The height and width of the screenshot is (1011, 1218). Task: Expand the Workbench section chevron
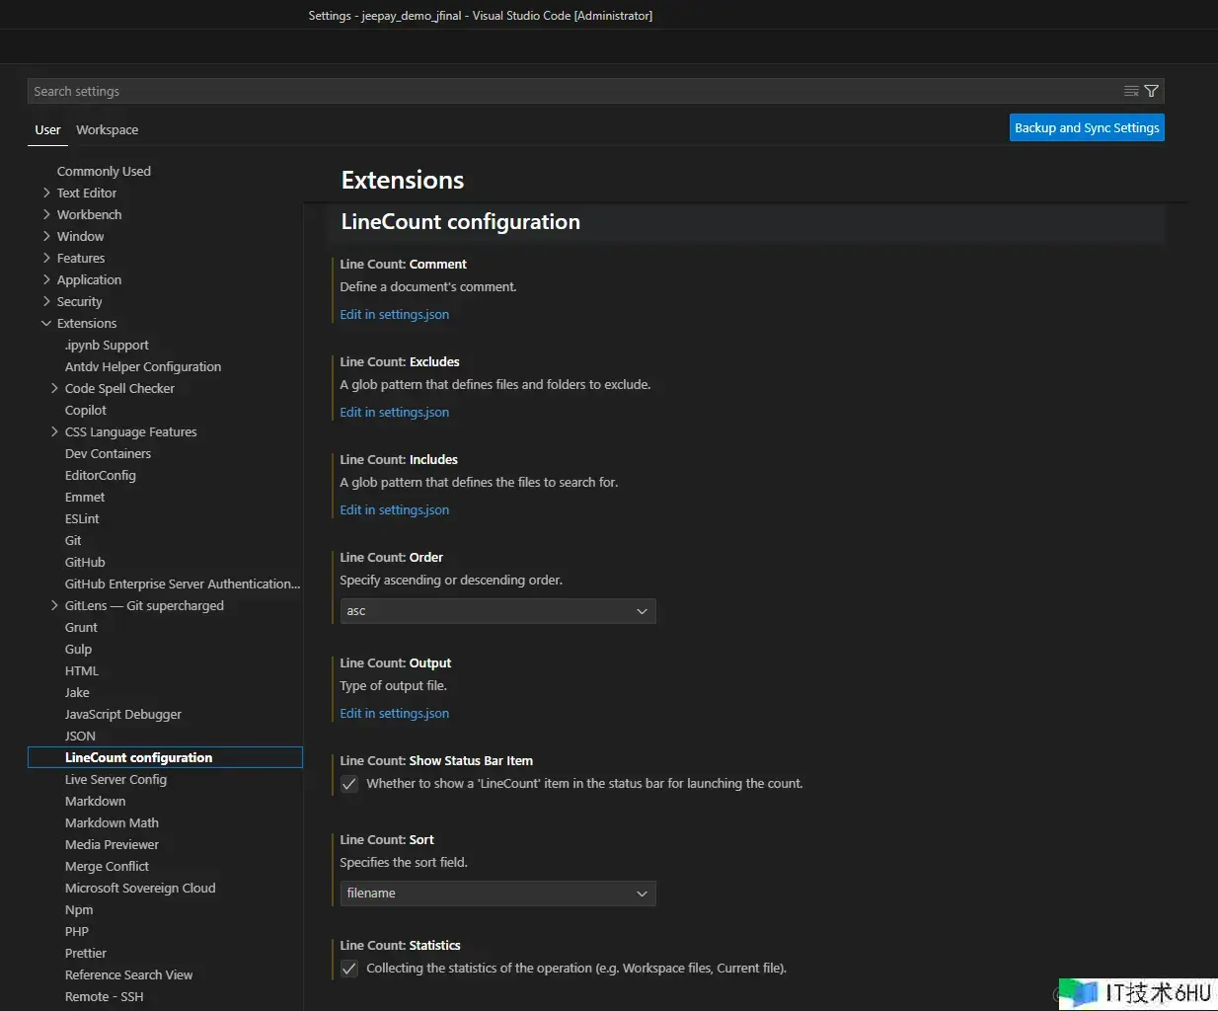tap(46, 214)
